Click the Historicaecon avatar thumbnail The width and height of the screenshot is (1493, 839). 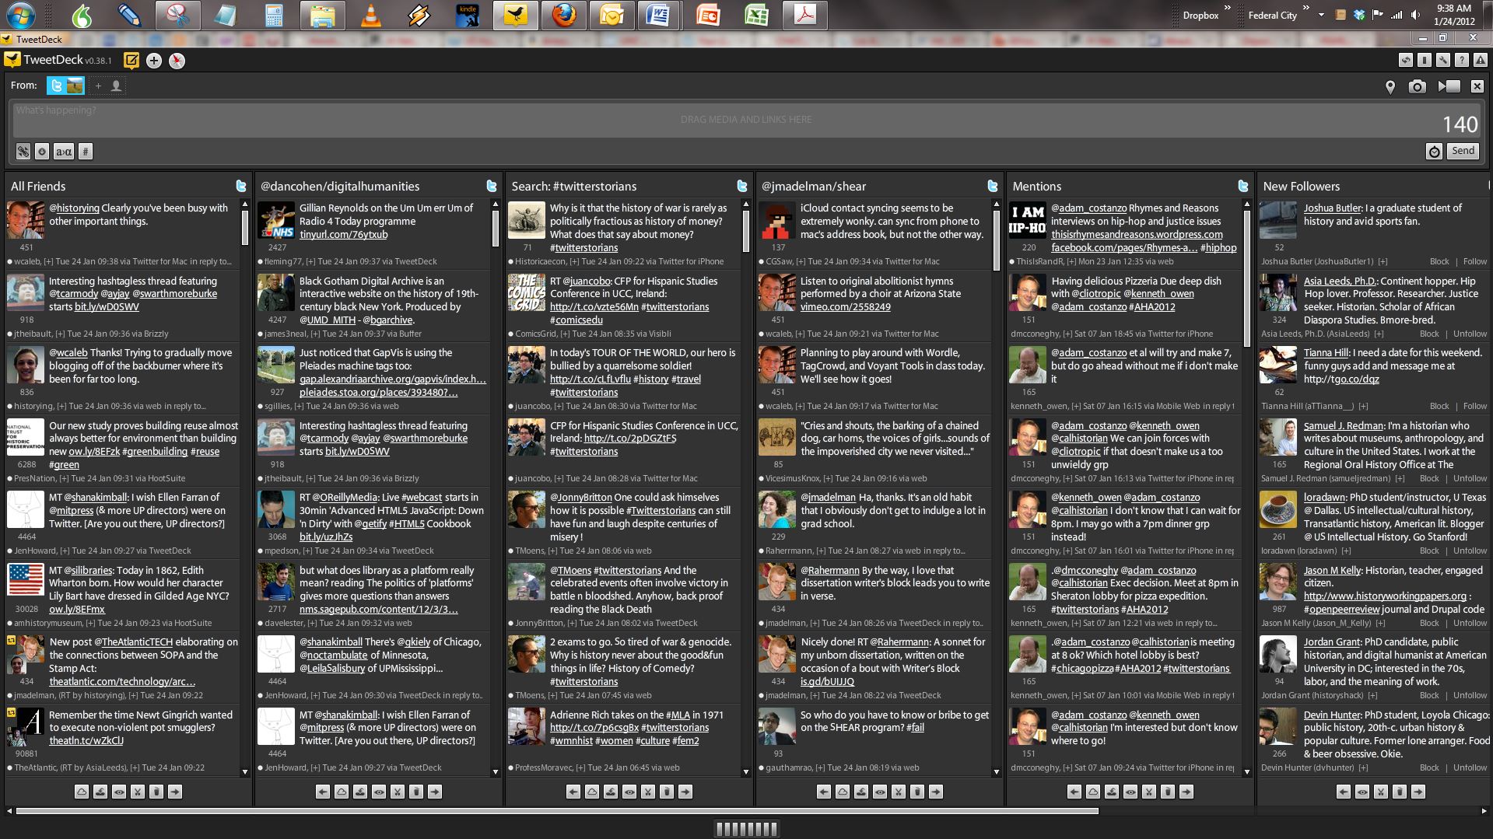[x=526, y=221]
